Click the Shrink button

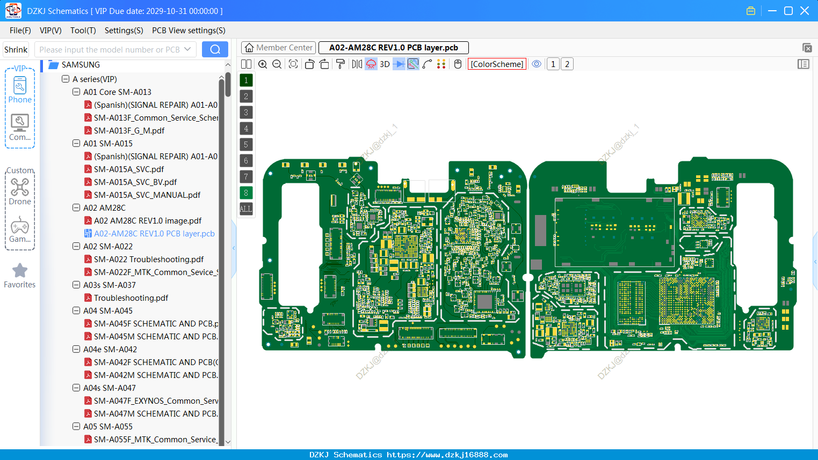[x=16, y=49]
